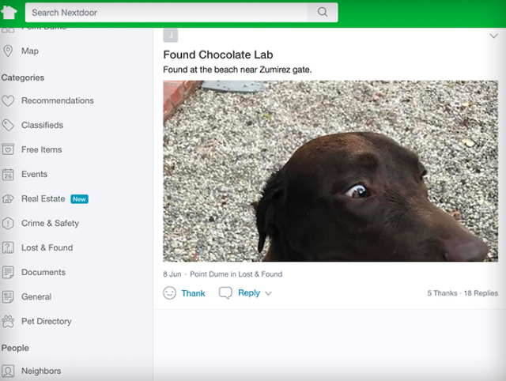Click the Classifieds tag icon
The width and height of the screenshot is (506, 381).
coord(8,126)
